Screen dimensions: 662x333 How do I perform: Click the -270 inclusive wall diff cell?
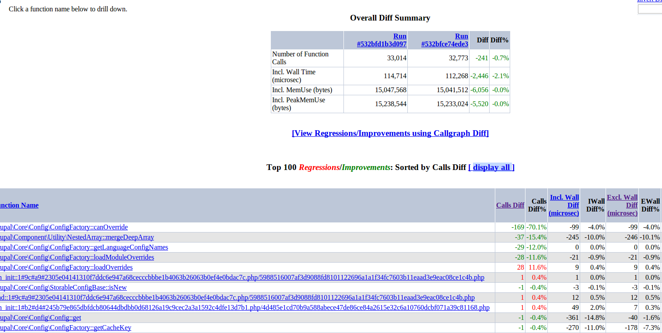(x=572, y=328)
